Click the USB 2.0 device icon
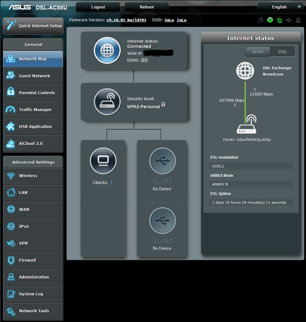 tap(162, 221)
